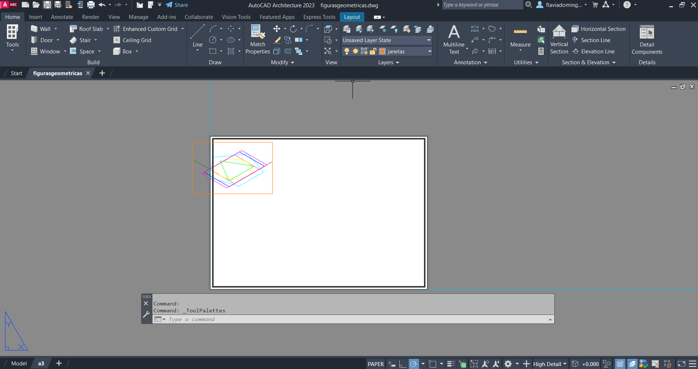This screenshot has width=698, height=369.
Task: Open Layer Properties manager icon
Action: pyautogui.click(x=347, y=29)
